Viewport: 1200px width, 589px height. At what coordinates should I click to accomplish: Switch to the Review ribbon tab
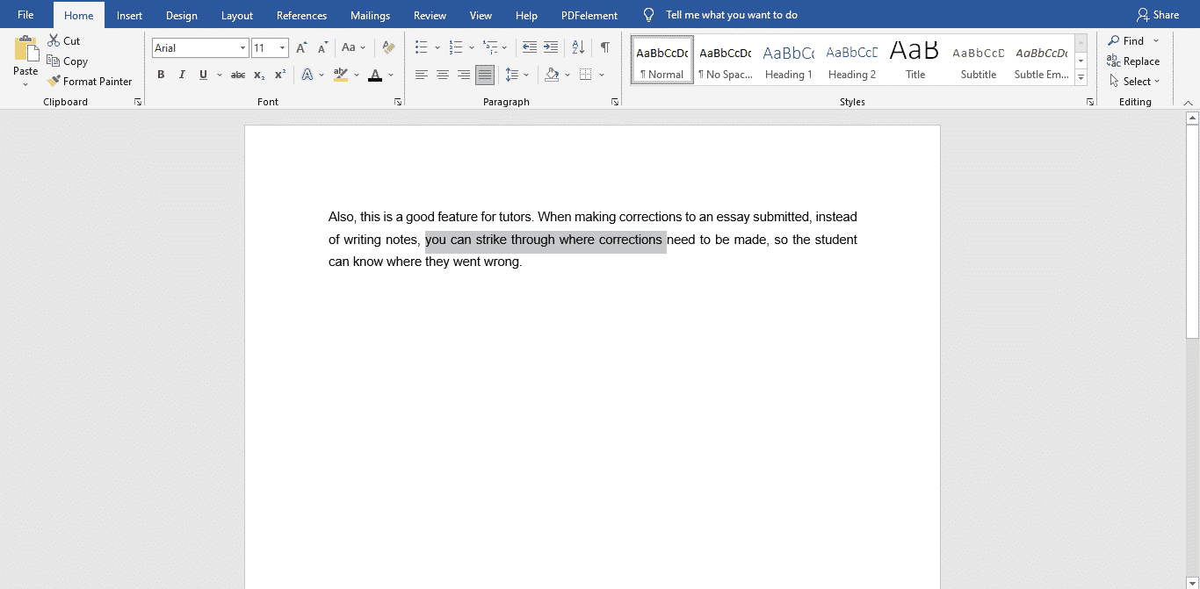click(430, 15)
